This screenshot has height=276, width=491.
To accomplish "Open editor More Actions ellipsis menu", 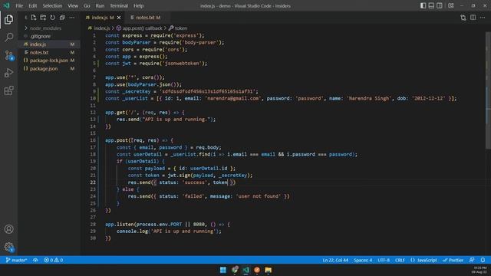I will coord(483,18).
